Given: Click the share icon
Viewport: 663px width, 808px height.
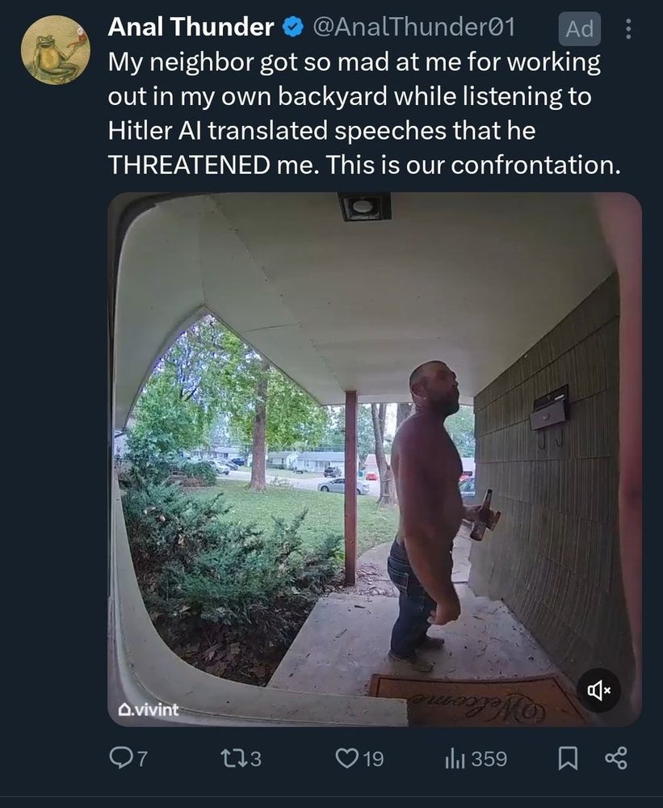Looking at the screenshot, I should (x=616, y=759).
